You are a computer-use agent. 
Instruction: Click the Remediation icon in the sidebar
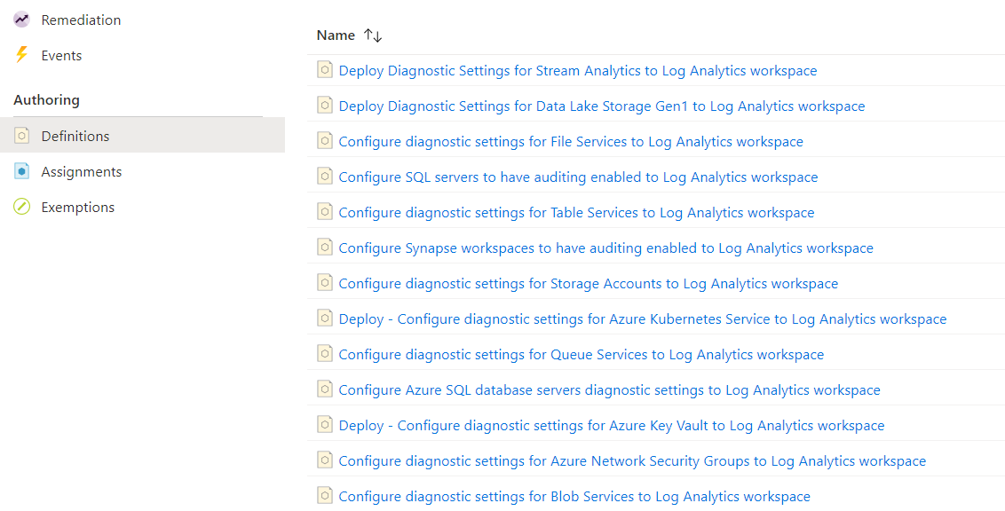[x=21, y=19]
